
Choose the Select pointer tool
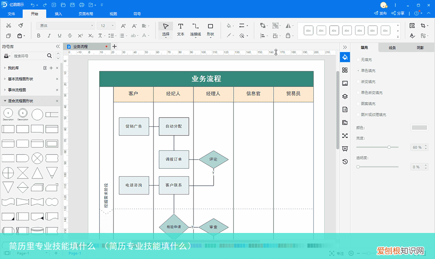[166, 30]
